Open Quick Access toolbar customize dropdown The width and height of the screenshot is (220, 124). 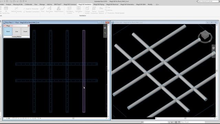coord(26,1)
